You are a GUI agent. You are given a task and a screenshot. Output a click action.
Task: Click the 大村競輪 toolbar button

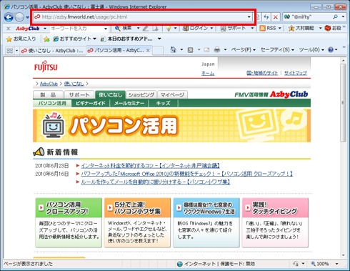pos(301,29)
